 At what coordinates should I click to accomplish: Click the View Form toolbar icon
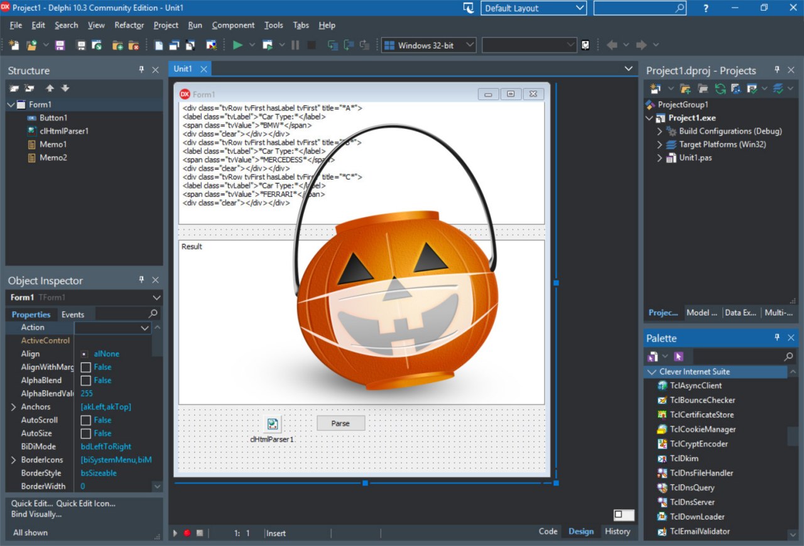pos(174,45)
